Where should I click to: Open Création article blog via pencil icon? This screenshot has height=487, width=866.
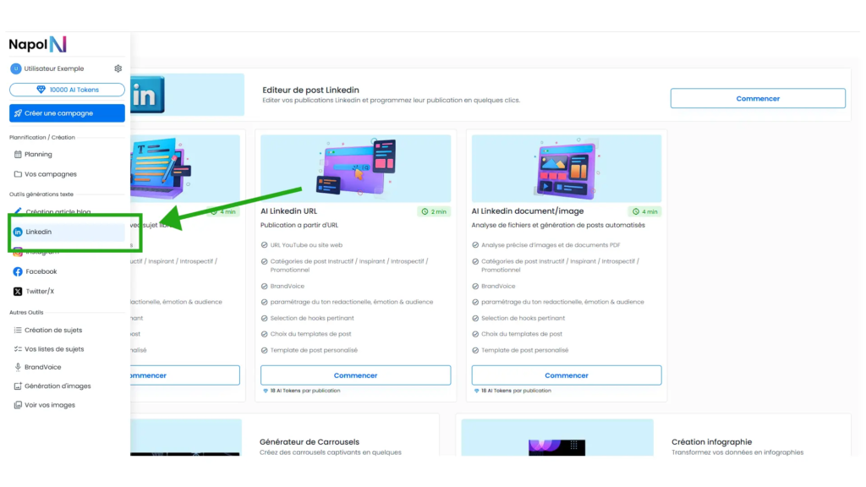pos(18,211)
